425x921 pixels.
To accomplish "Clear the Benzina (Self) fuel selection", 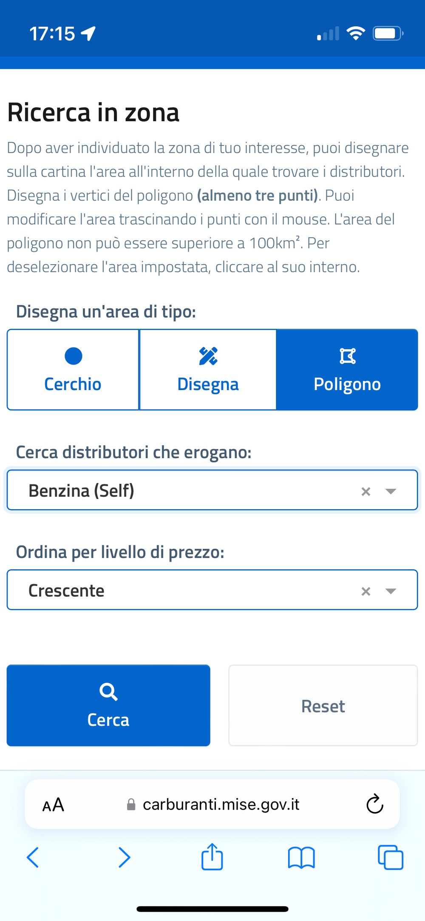I will 365,491.
